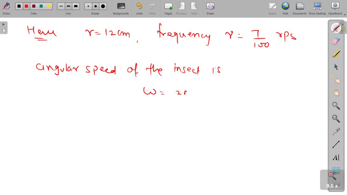This screenshot has height=195, width=347.
Task: Pick the Highlighter tool
Action: pos(335,53)
